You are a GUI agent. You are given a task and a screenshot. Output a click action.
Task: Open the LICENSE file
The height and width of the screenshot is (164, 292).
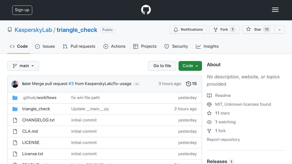coord(31,143)
